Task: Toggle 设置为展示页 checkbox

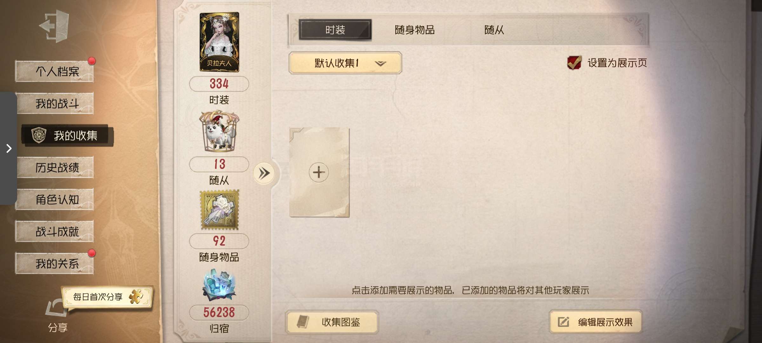Action: 574,63
